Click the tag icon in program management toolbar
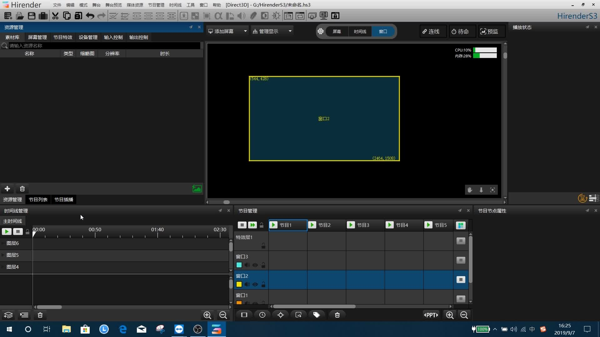 pos(317,315)
